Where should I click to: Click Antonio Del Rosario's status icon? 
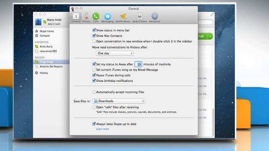point(37,66)
